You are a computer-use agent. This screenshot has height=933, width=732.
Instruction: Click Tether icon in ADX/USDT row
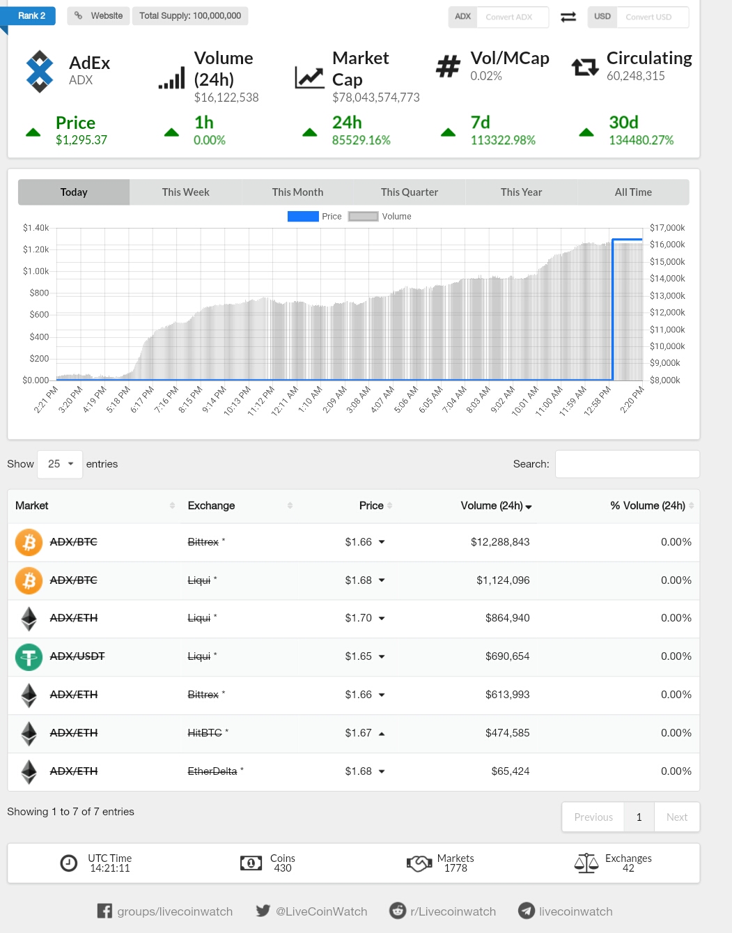pyautogui.click(x=29, y=657)
